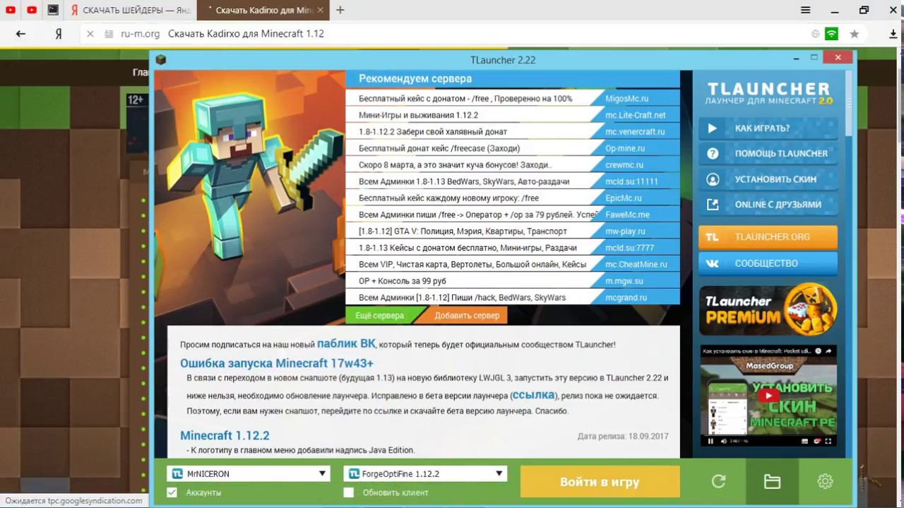
Task: Open the TLauncher game folder
Action: click(x=772, y=481)
